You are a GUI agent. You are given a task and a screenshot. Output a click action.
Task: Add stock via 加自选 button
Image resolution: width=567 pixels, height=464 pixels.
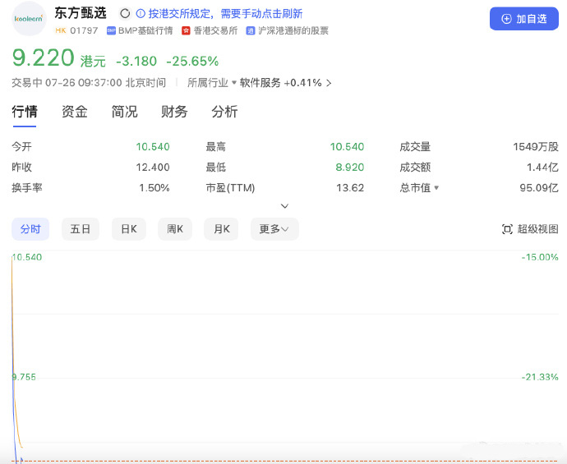coord(524,19)
